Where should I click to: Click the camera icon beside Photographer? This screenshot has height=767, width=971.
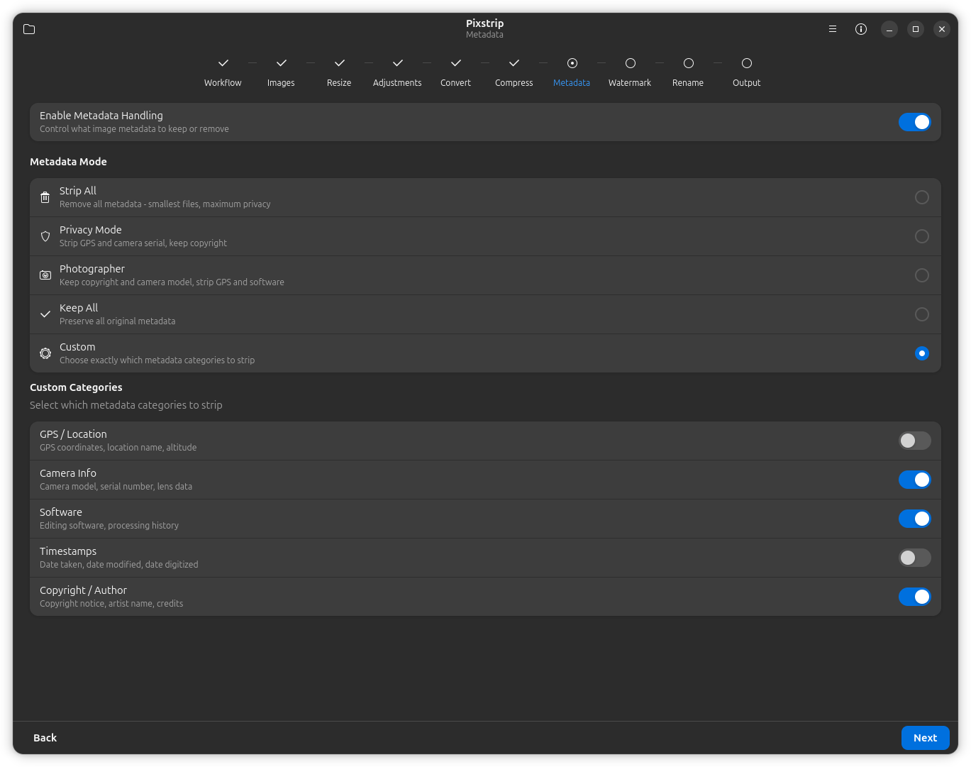click(x=45, y=275)
